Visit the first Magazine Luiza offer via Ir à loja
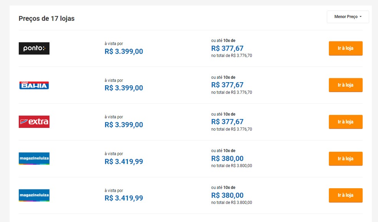The height and width of the screenshot is (222, 378). click(x=345, y=159)
